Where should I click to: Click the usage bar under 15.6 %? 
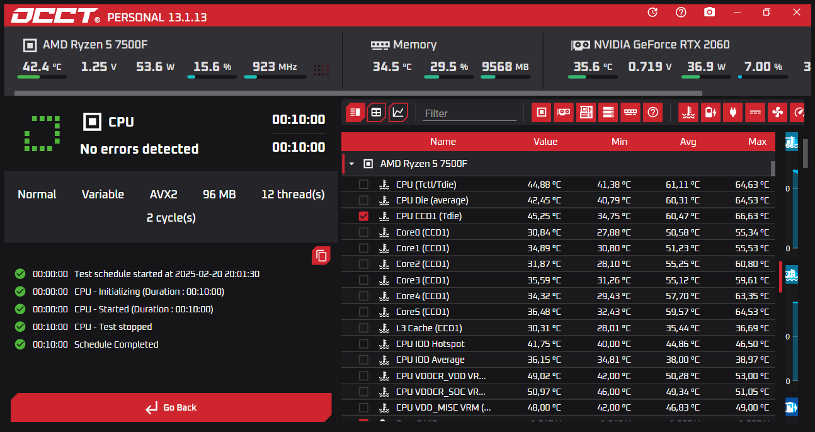212,77
